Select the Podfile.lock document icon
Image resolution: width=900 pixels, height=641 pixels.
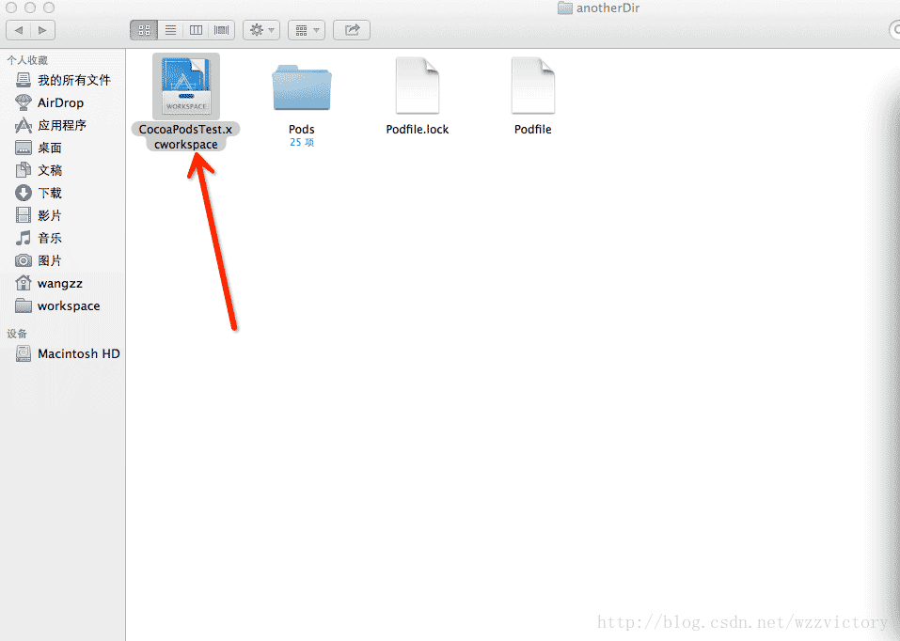(418, 85)
